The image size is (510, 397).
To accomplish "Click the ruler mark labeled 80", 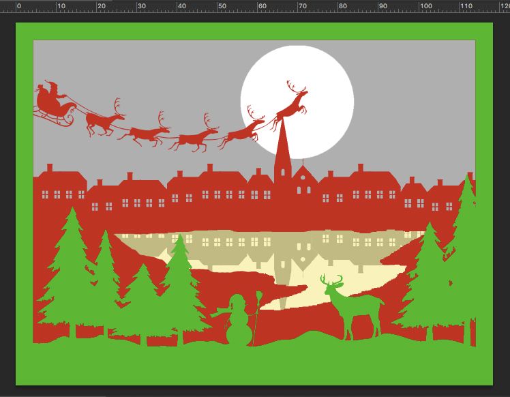I will (x=342, y=6).
